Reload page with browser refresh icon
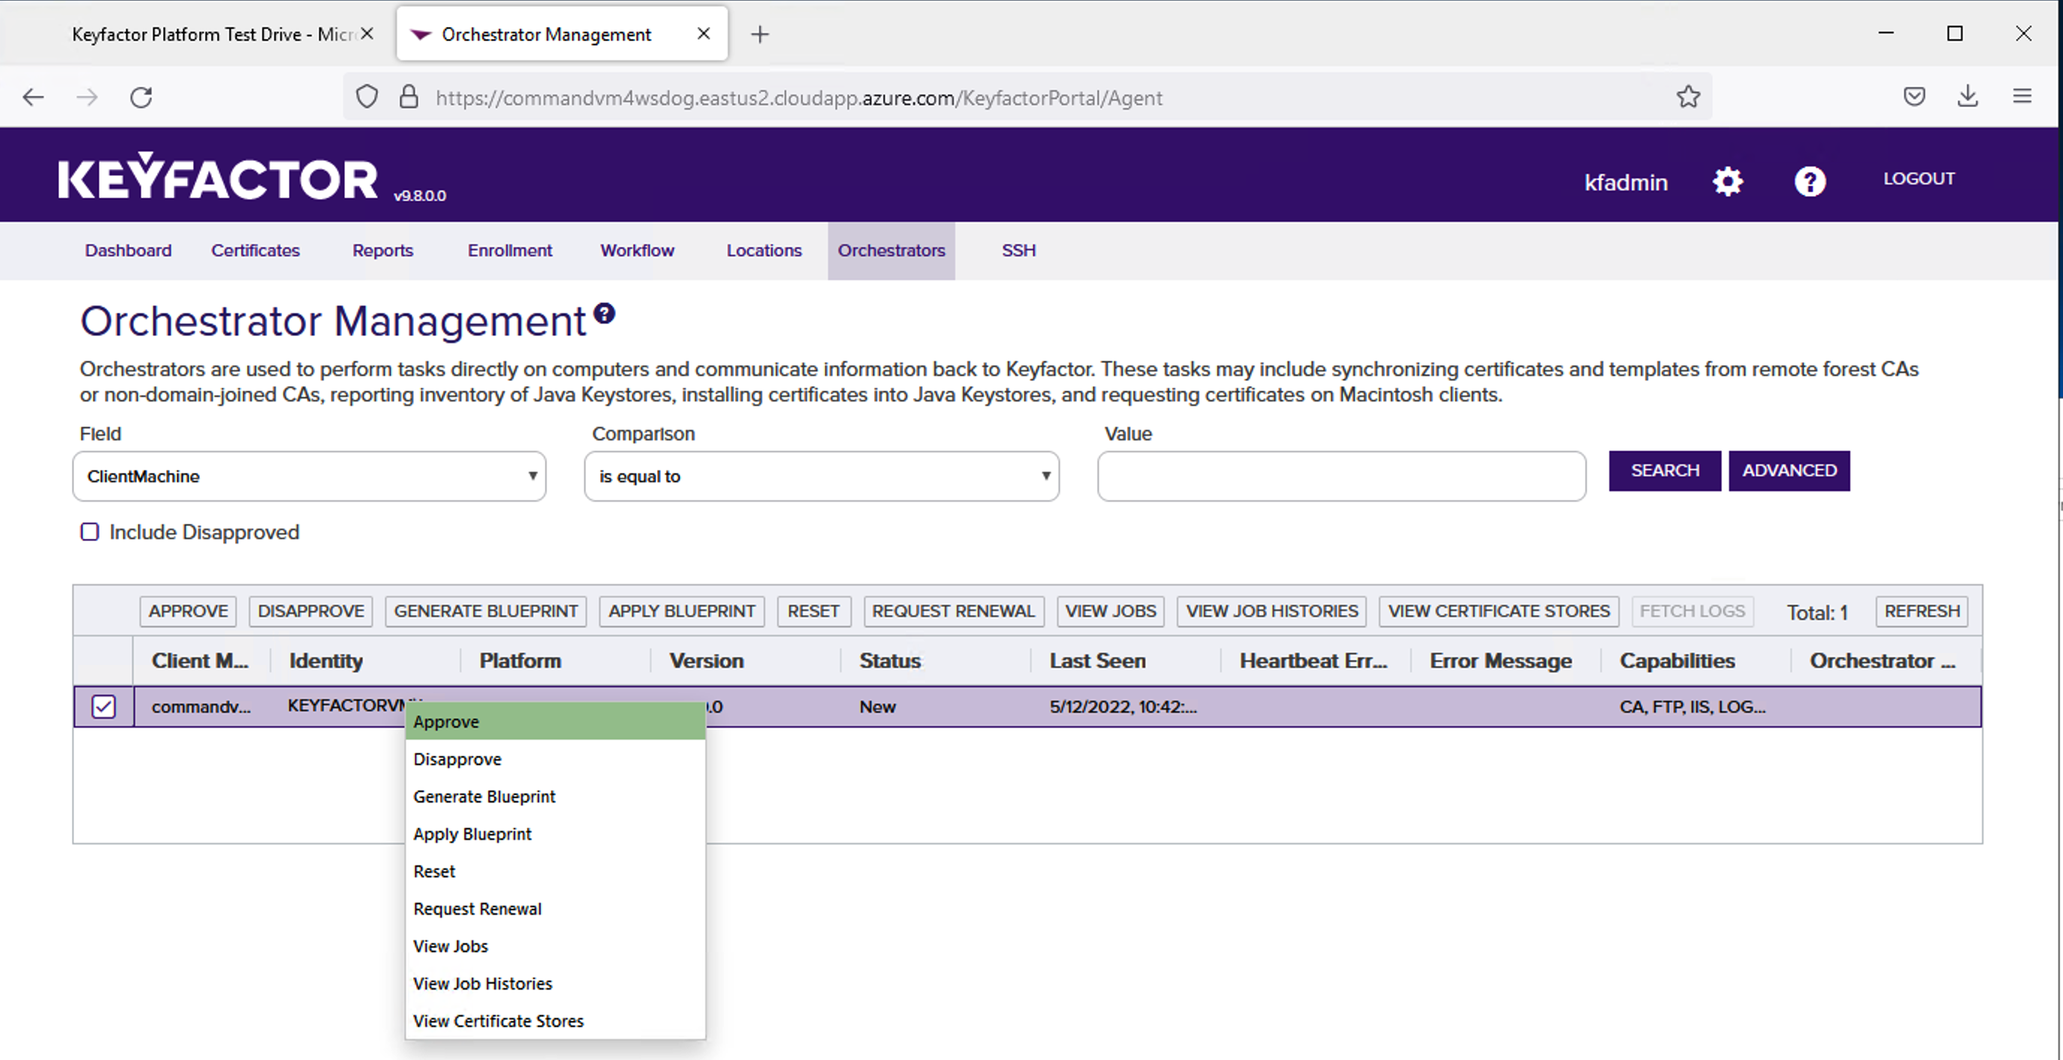Image resolution: width=2063 pixels, height=1060 pixels. tap(141, 97)
